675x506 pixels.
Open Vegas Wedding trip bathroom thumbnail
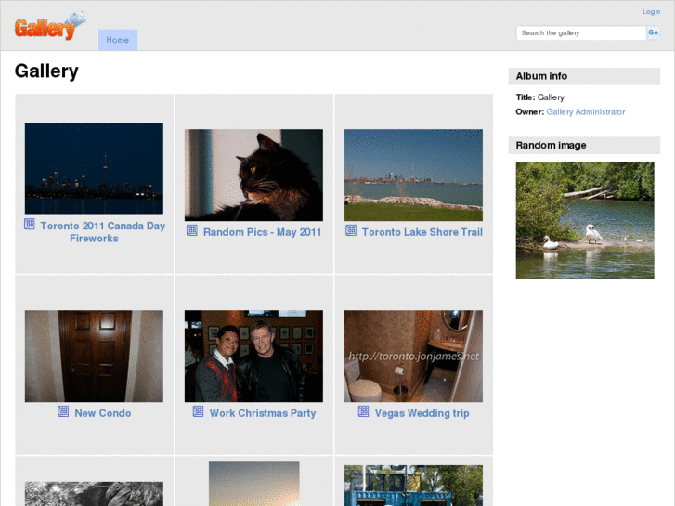click(x=413, y=356)
